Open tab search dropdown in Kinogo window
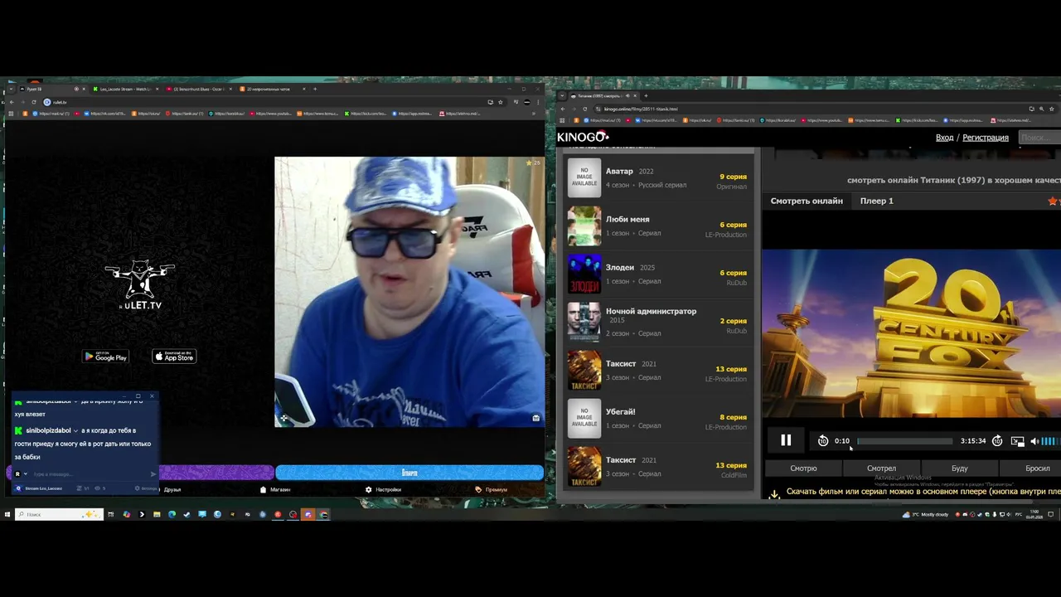This screenshot has width=1061, height=597. pyautogui.click(x=563, y=96)
